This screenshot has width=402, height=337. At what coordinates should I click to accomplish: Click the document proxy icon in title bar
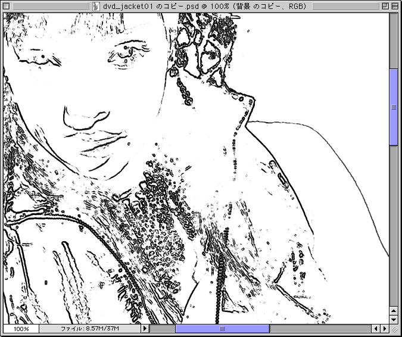[95, 5]
